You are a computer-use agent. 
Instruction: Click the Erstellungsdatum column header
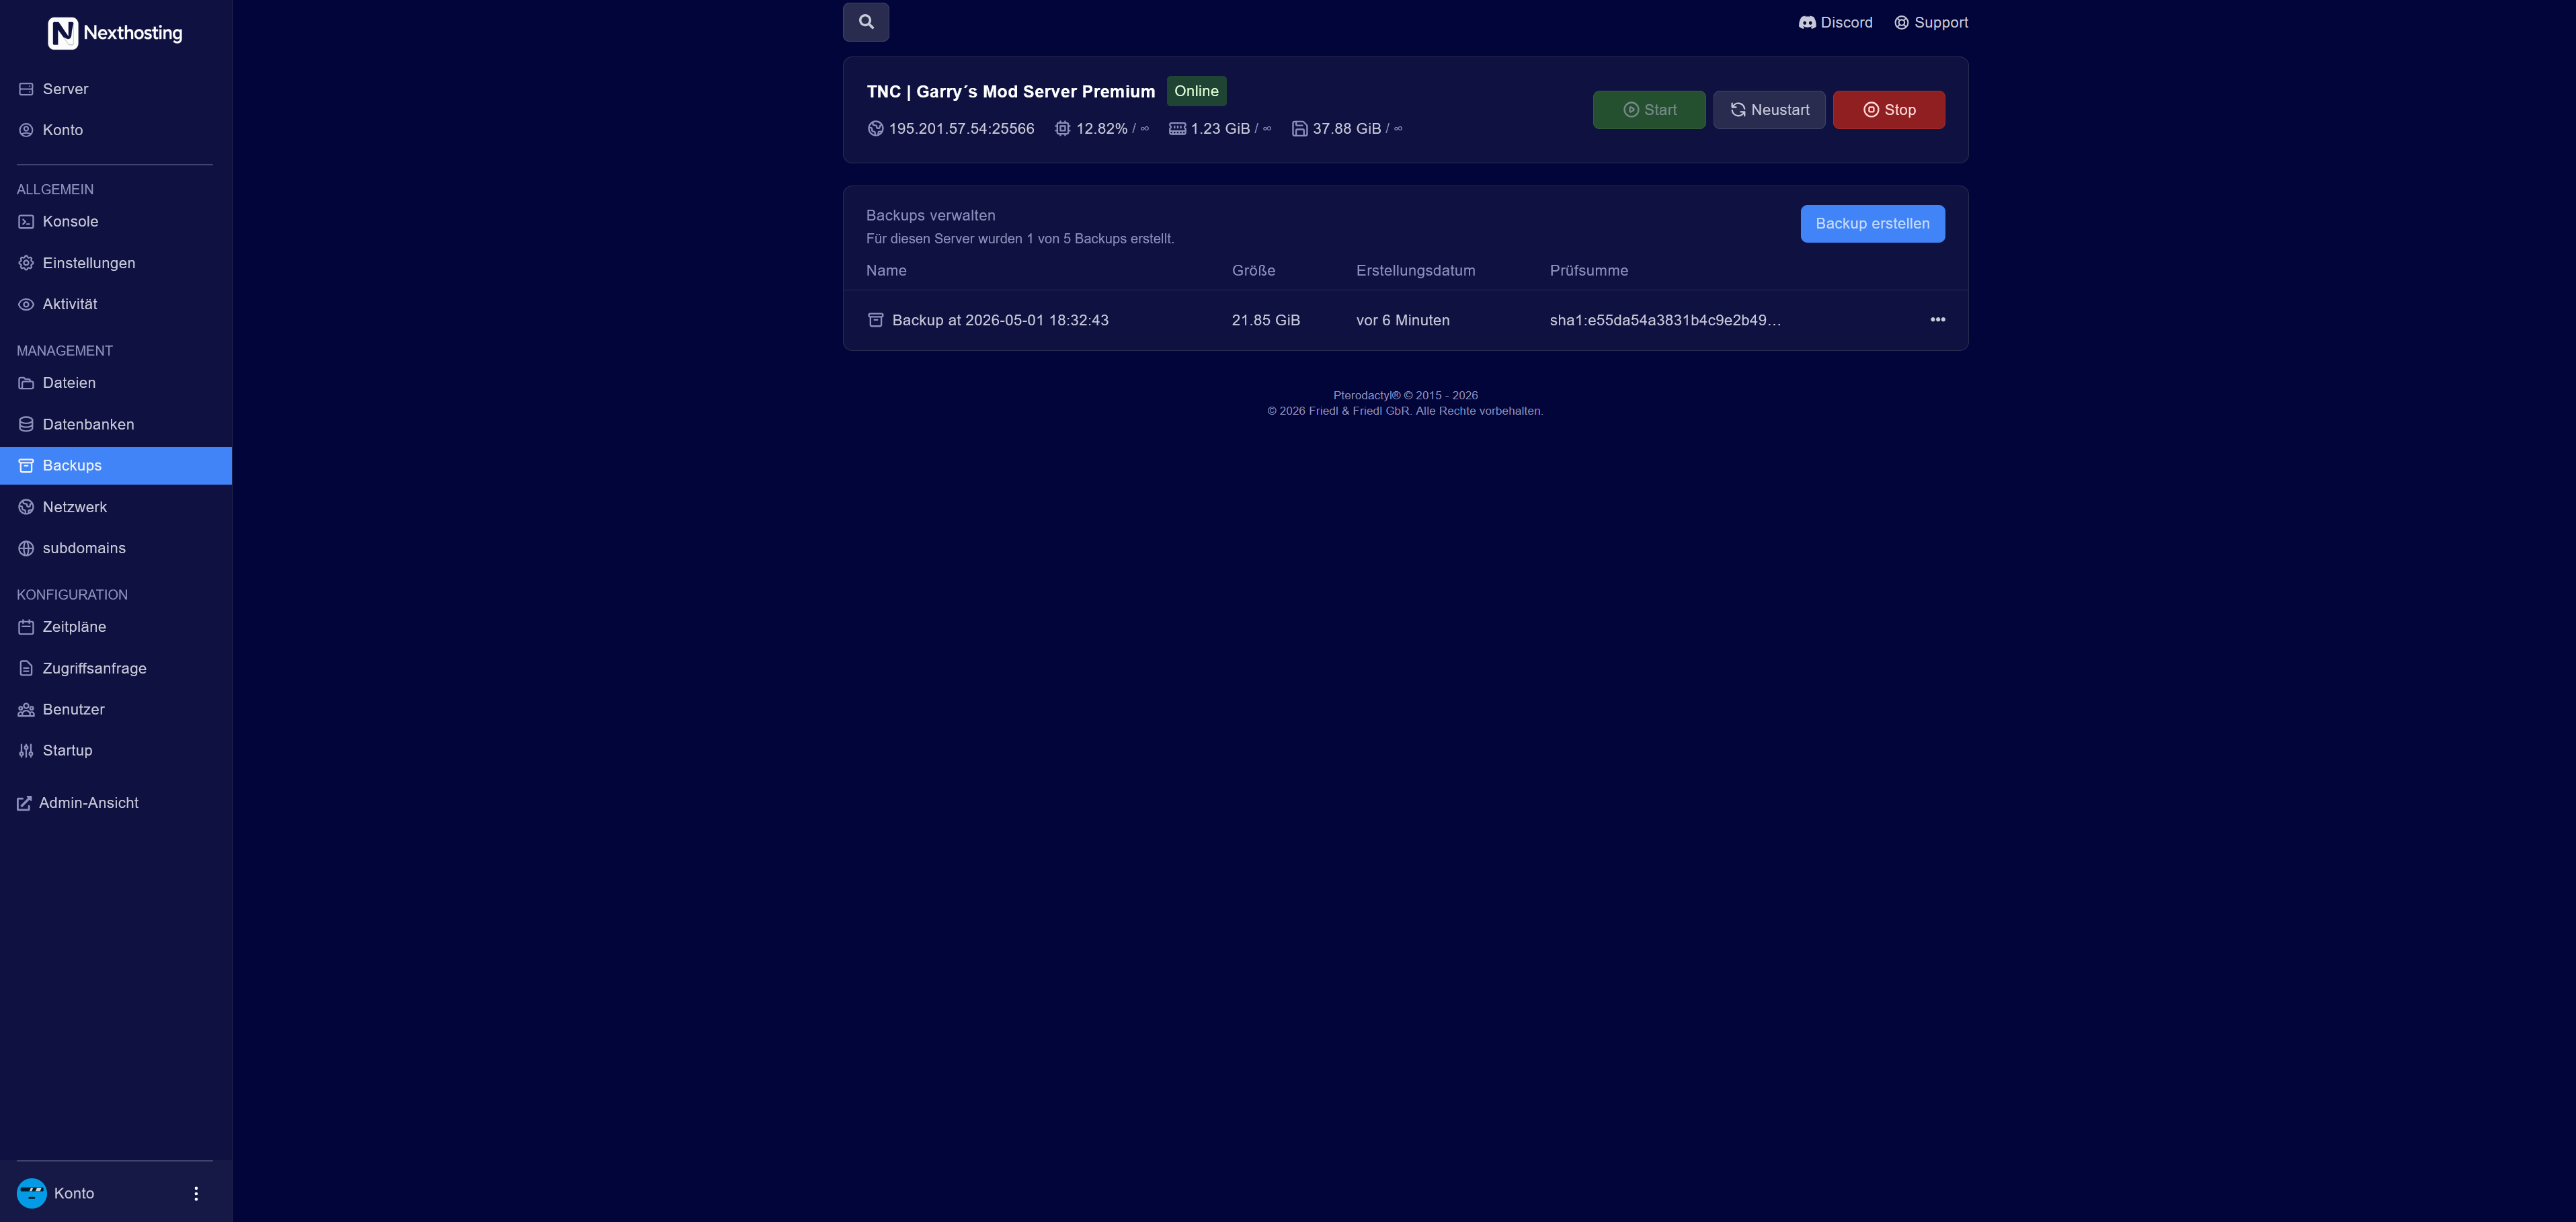[x=1415, y=271]
